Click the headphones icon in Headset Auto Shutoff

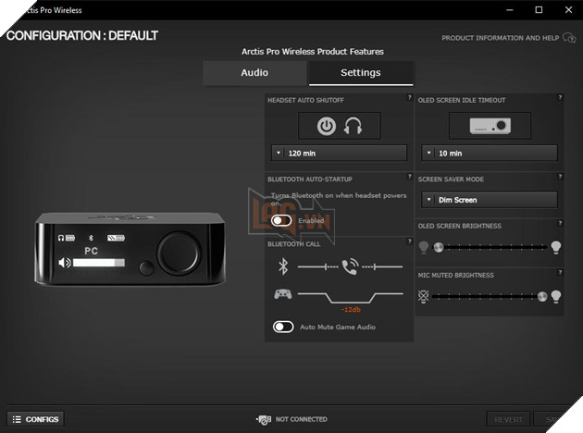[353, 126]
